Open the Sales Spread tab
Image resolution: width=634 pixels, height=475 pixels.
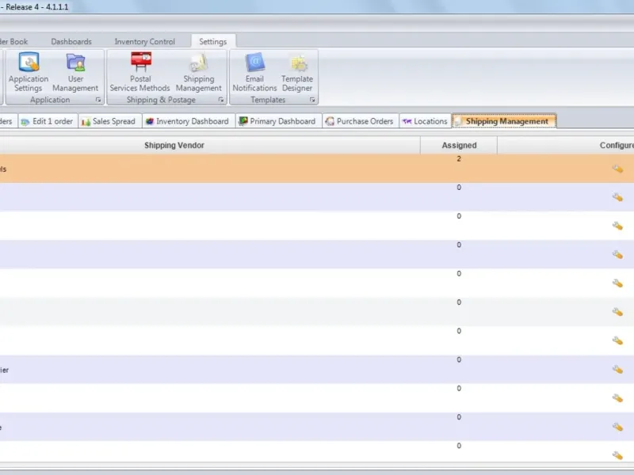[109, 121]
